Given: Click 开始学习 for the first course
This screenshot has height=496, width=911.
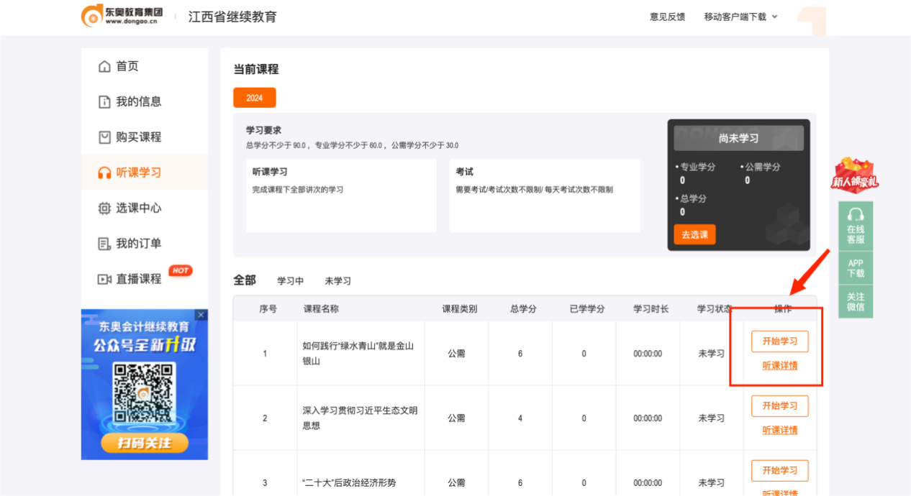Looking at the screenshot, I should click(779, 341).
